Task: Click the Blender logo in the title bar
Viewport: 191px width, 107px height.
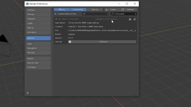Action: click(x=27, y=4)
